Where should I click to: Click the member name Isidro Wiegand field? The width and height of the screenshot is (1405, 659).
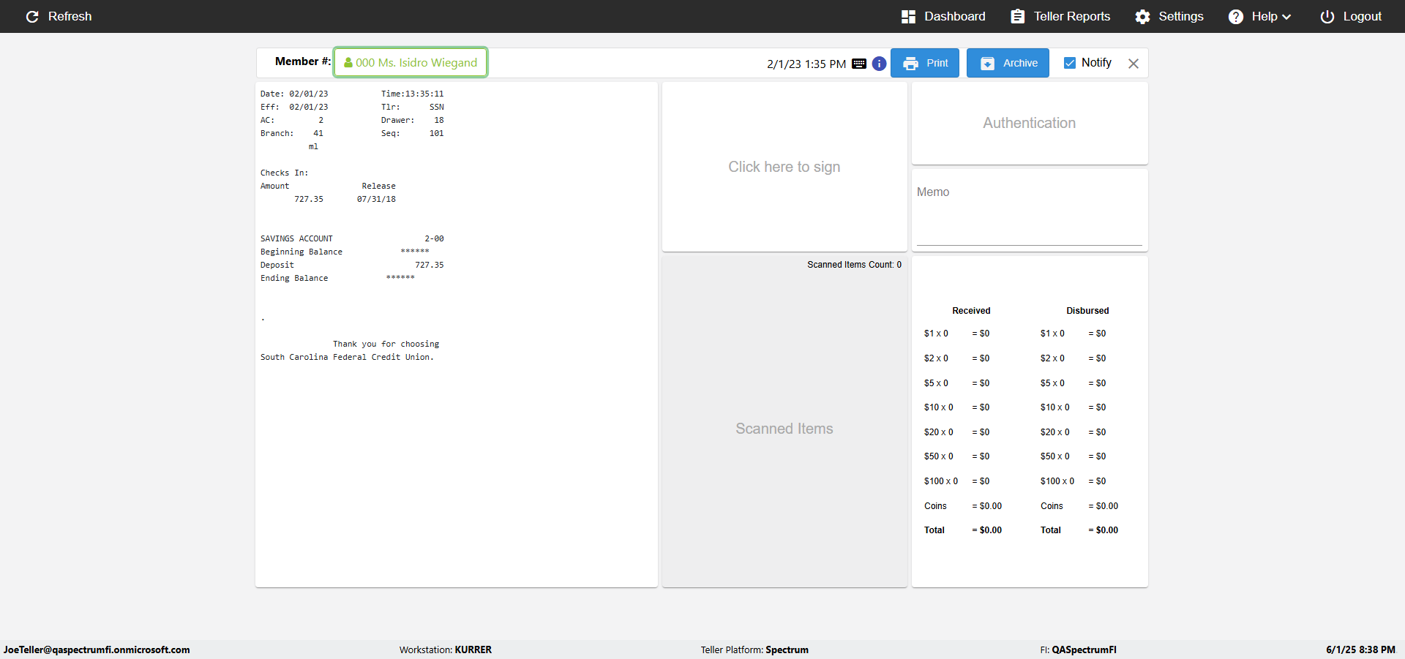tap(411, 63)
